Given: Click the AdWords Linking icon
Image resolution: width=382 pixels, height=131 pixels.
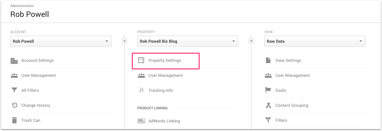Looking at the screenshot, I should tap(141, 121).
